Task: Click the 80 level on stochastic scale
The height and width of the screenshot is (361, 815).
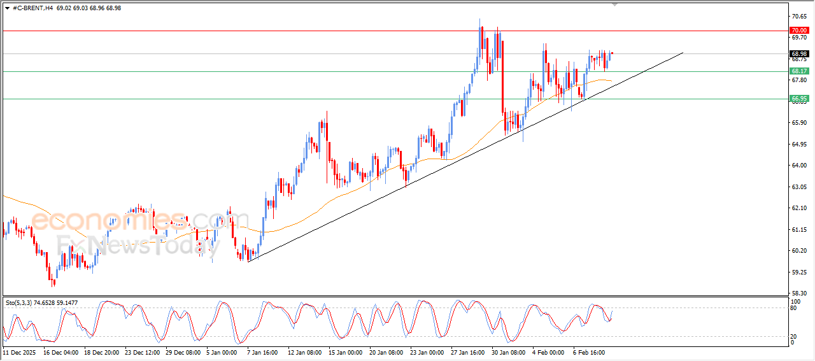Action: point(793,308)
